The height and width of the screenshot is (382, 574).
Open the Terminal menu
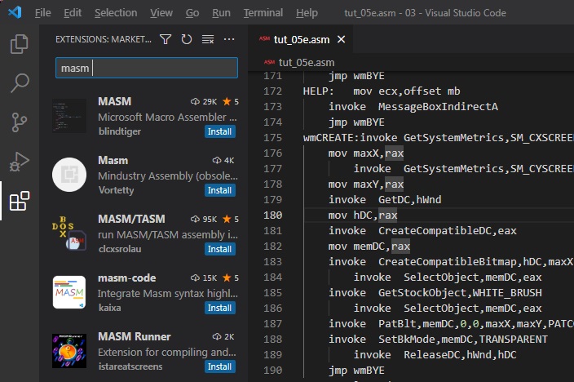click(x=263, y=13)
